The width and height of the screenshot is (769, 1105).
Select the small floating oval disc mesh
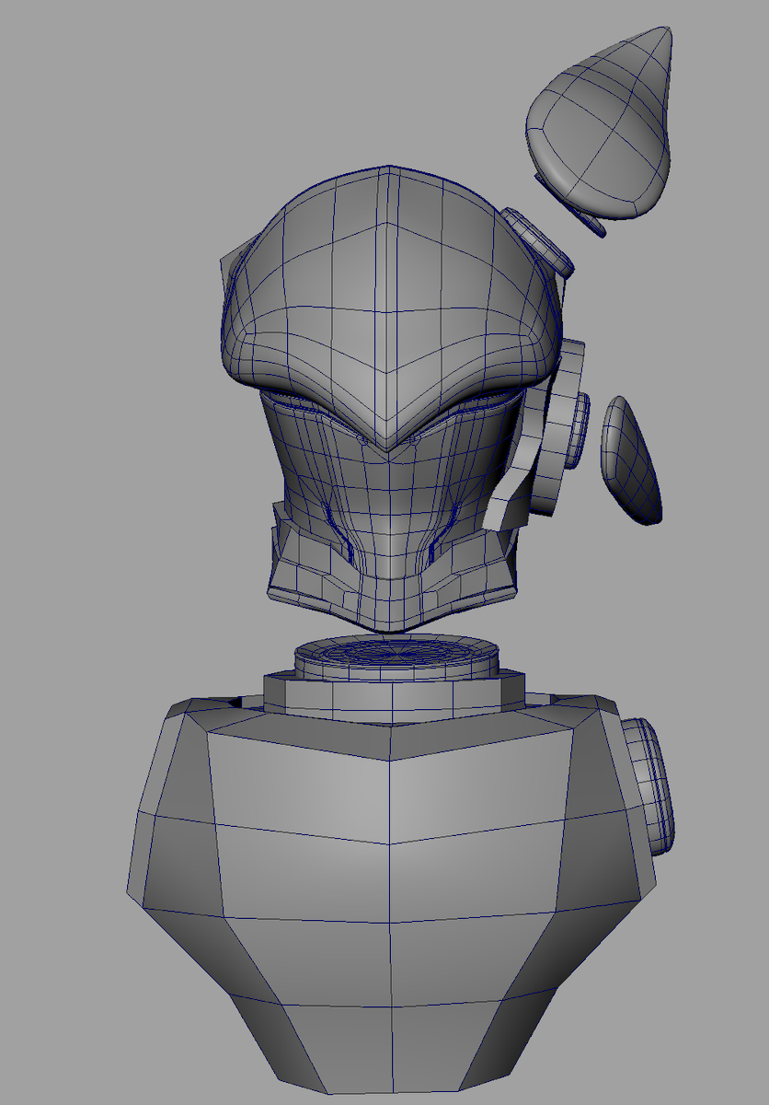click(x=631, y=460)
